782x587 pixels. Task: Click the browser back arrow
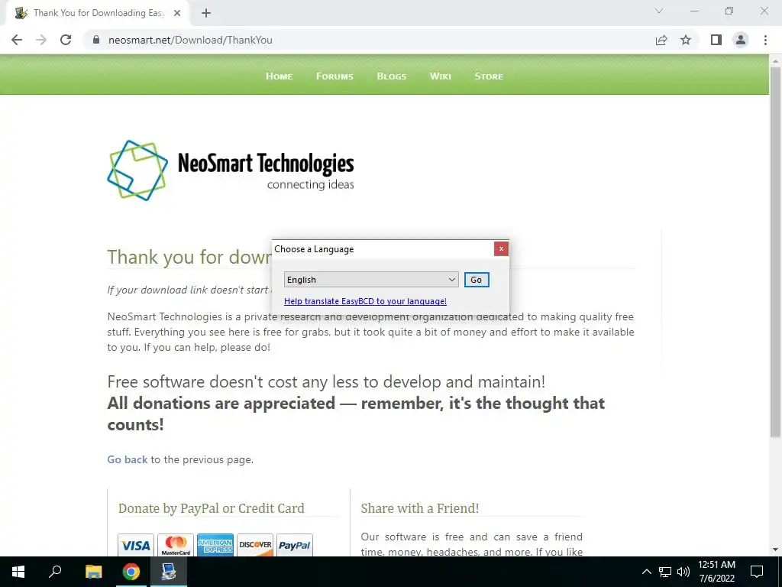click(x=17, y=40)
